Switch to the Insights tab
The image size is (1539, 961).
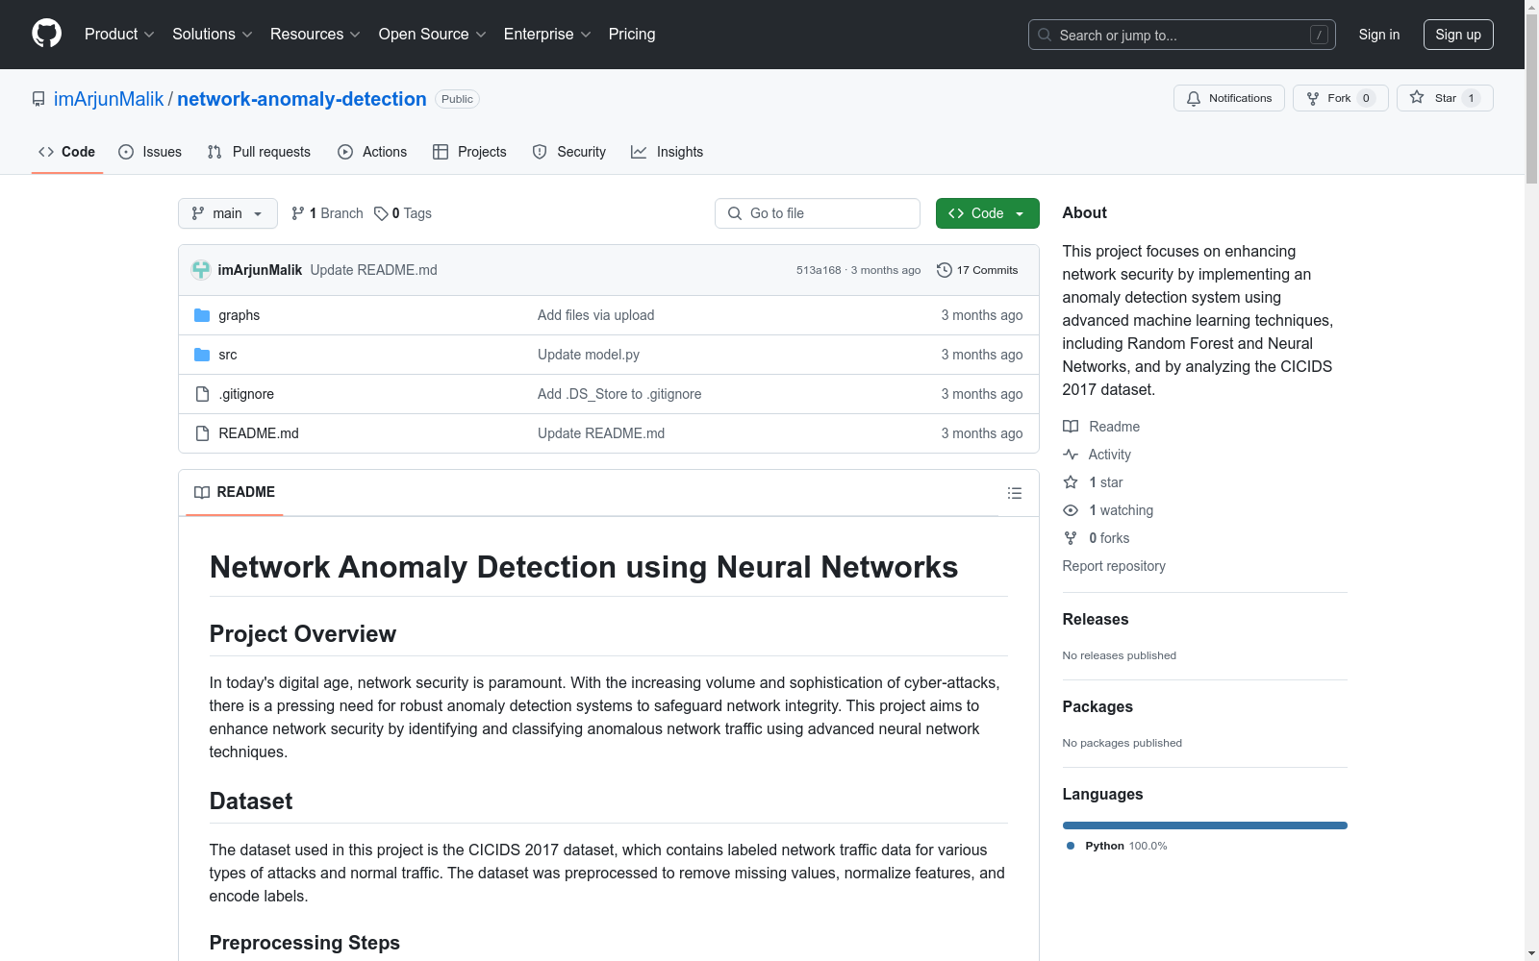(x=668, y=152)
